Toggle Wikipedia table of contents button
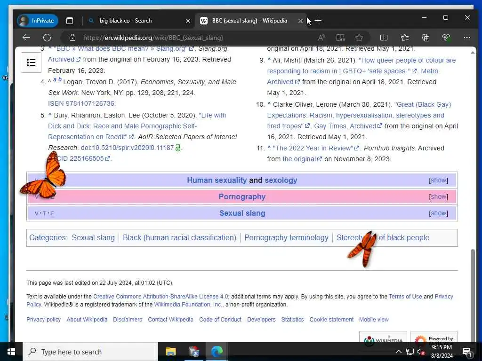The height and width of the screenshot is (361, 482). [31, 63]
